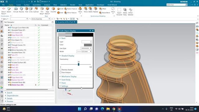Image resolution: width=199 pixels, height=112 pixels.
Task: Switch to the Mold Wizard tab
Action: pyautogui.click(x=112, y=5)
